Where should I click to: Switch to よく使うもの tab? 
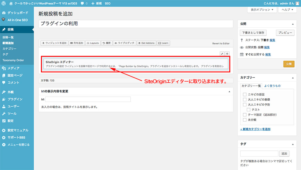272,86
